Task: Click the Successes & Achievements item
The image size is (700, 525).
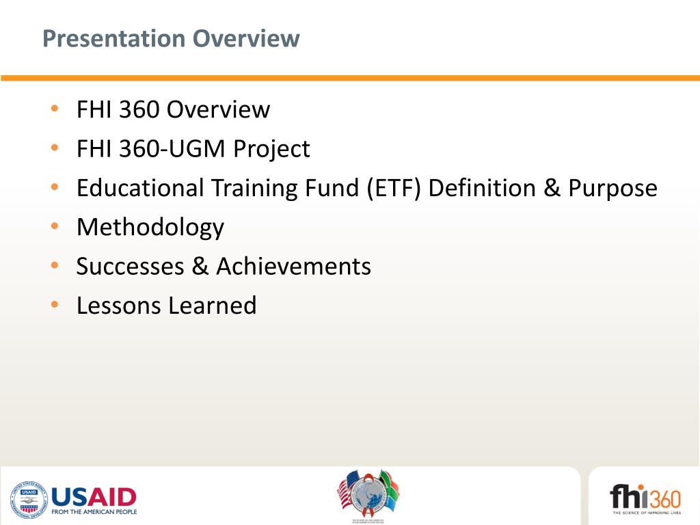Action: (224, 267)
